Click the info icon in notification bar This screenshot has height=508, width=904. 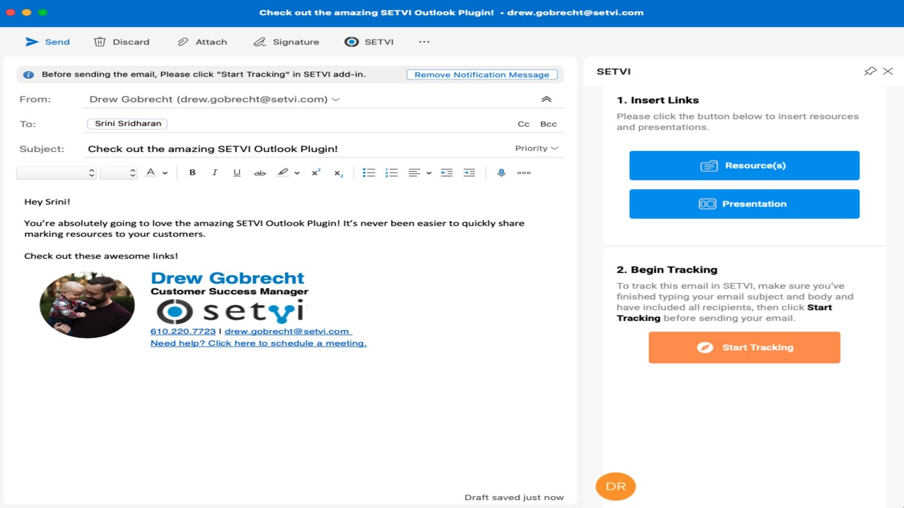28,75
